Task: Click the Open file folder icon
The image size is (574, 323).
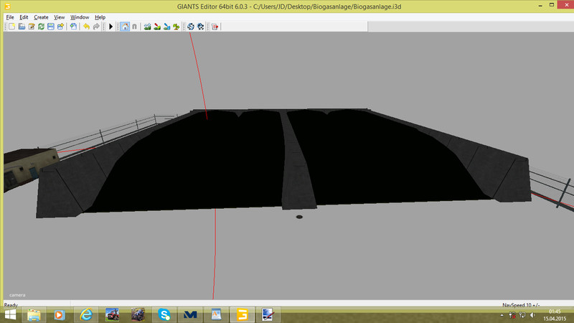Action: coord(22,27)
